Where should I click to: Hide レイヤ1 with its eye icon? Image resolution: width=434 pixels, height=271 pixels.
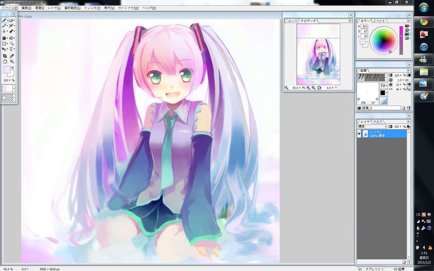tap(359, 134)
